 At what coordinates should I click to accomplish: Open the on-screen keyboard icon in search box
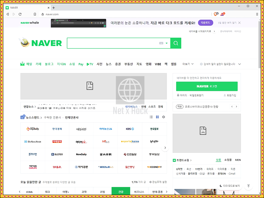click(x=161, y=43)
